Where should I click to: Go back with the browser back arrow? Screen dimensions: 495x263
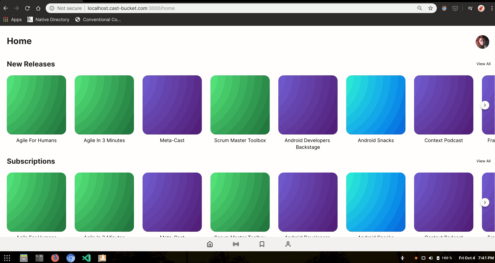(x=6, y=8)
